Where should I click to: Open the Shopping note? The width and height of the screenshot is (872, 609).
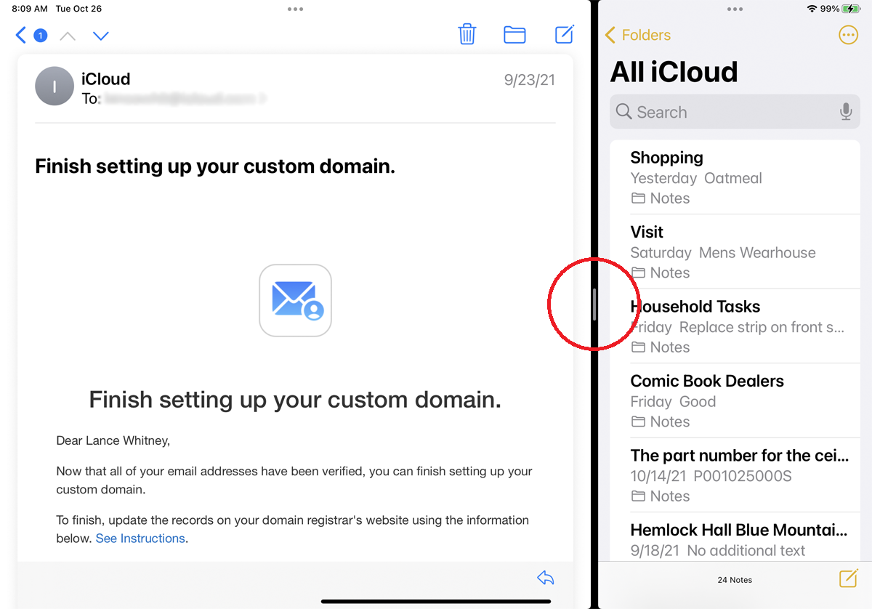coord(735,177)
